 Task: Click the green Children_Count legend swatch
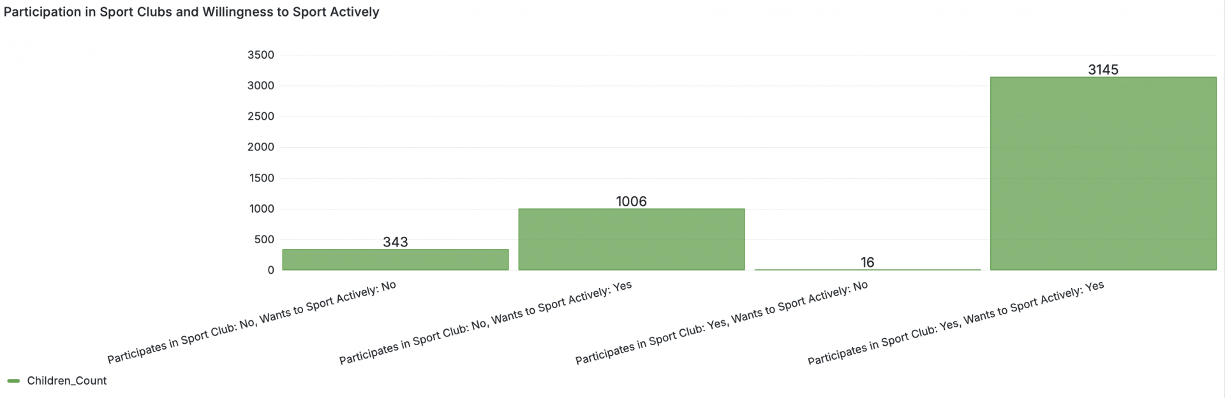coord(13,381)
